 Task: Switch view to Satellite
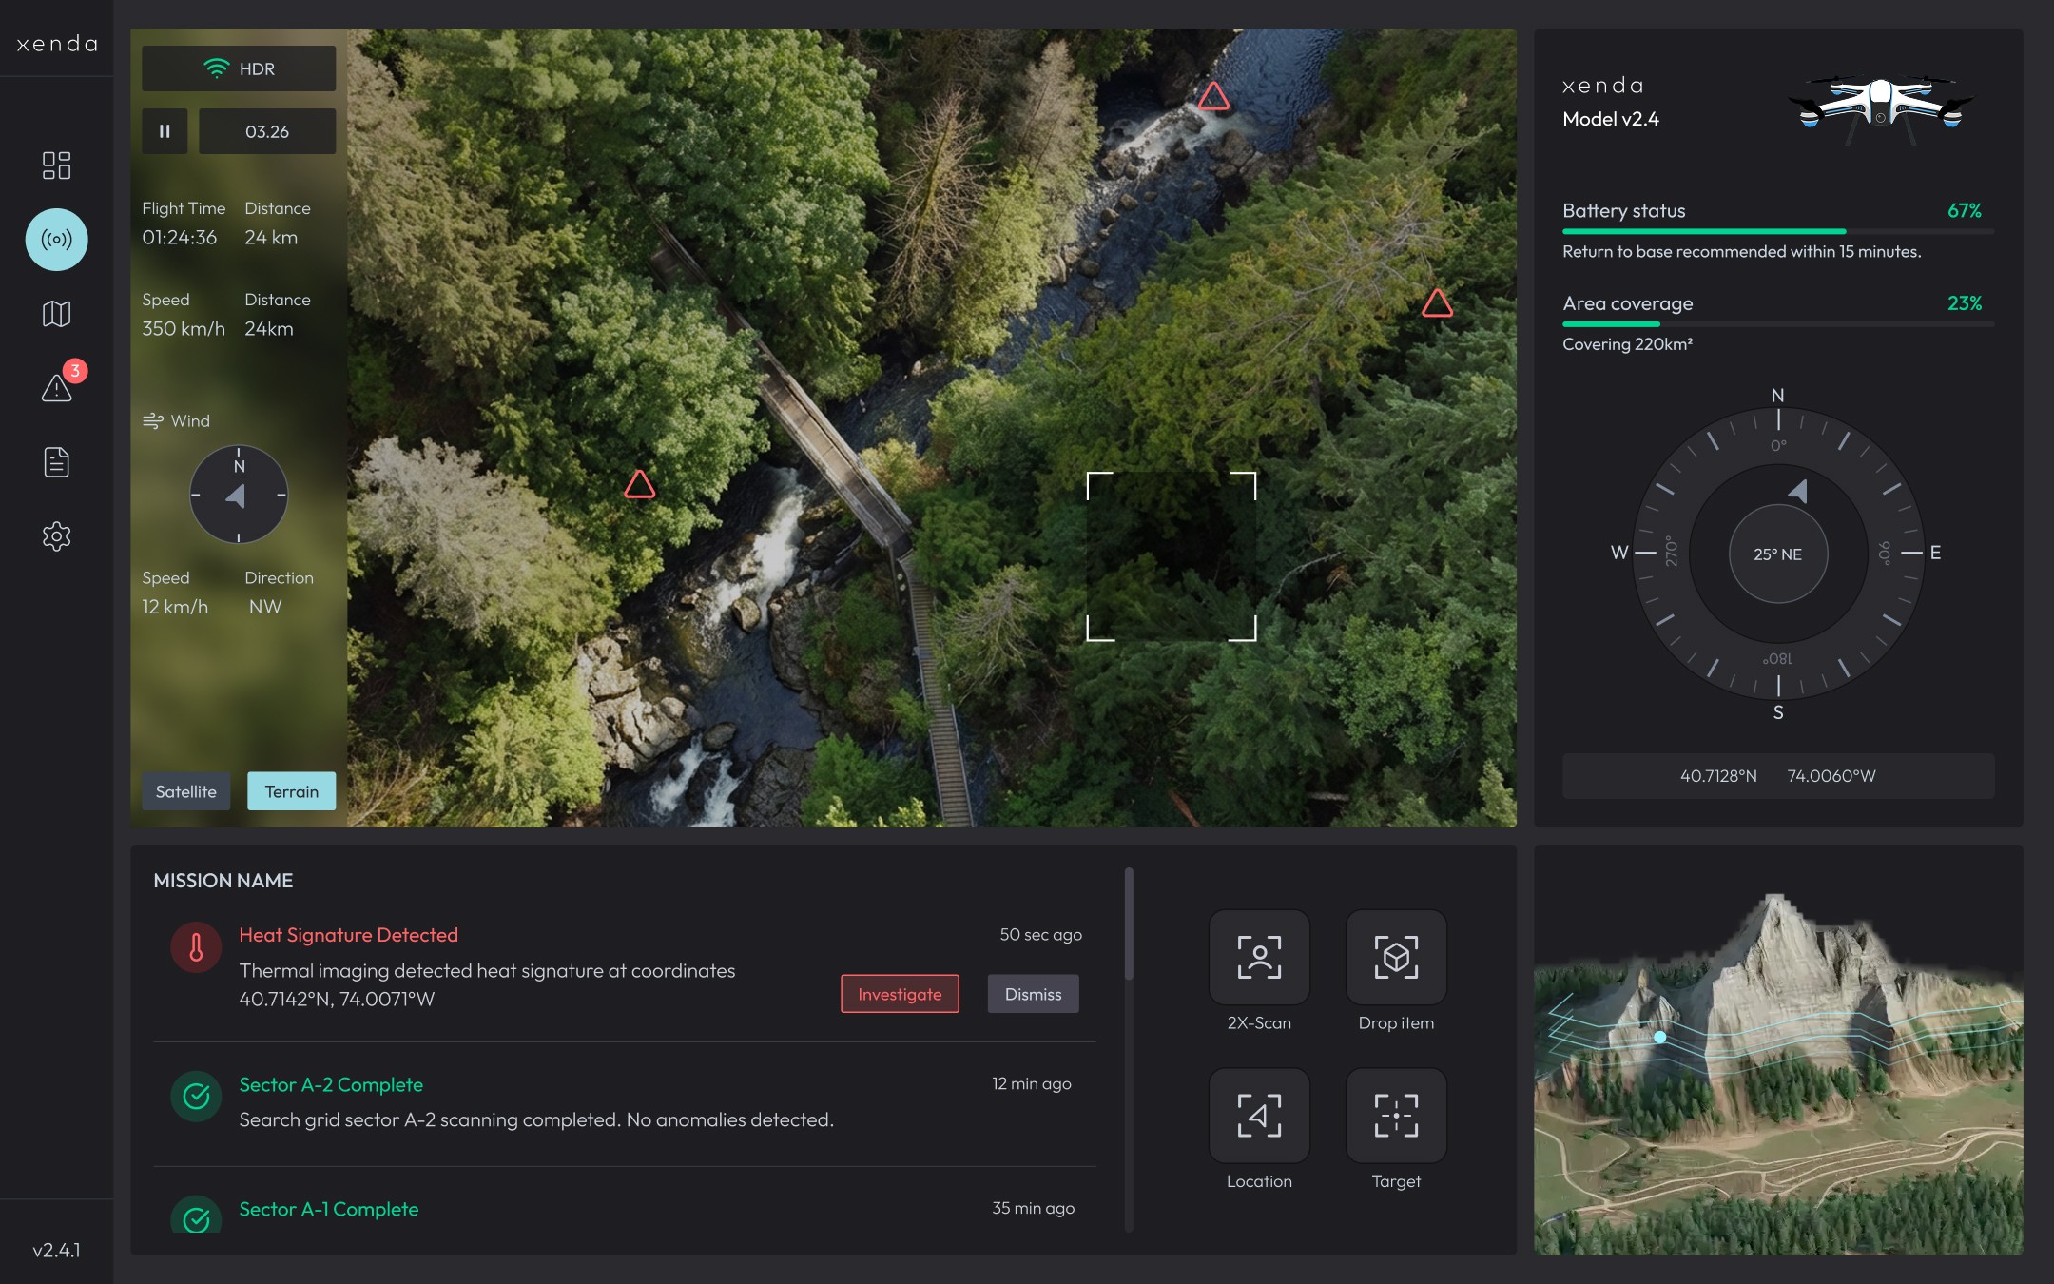point(186,791)
